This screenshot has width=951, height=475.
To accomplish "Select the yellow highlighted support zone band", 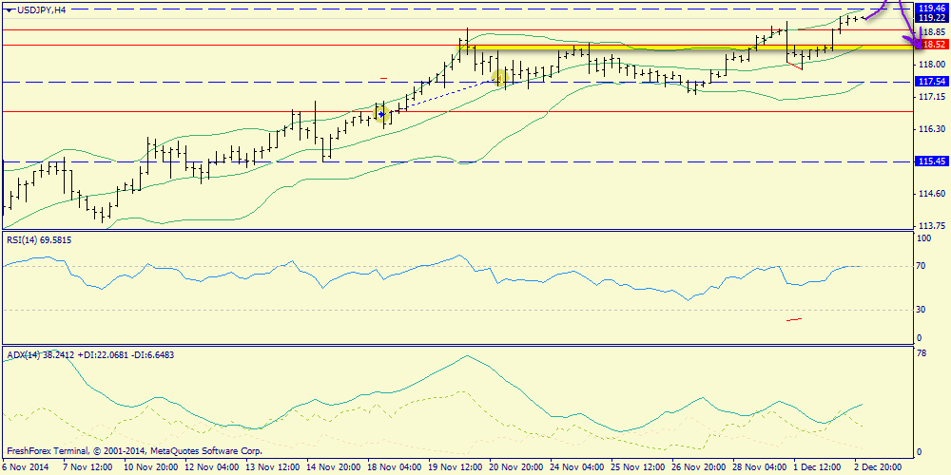I will [x=666, y=46].
